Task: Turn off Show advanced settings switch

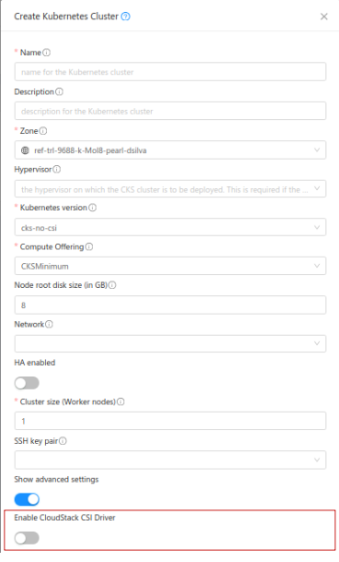Action: [x=27, y=499]
